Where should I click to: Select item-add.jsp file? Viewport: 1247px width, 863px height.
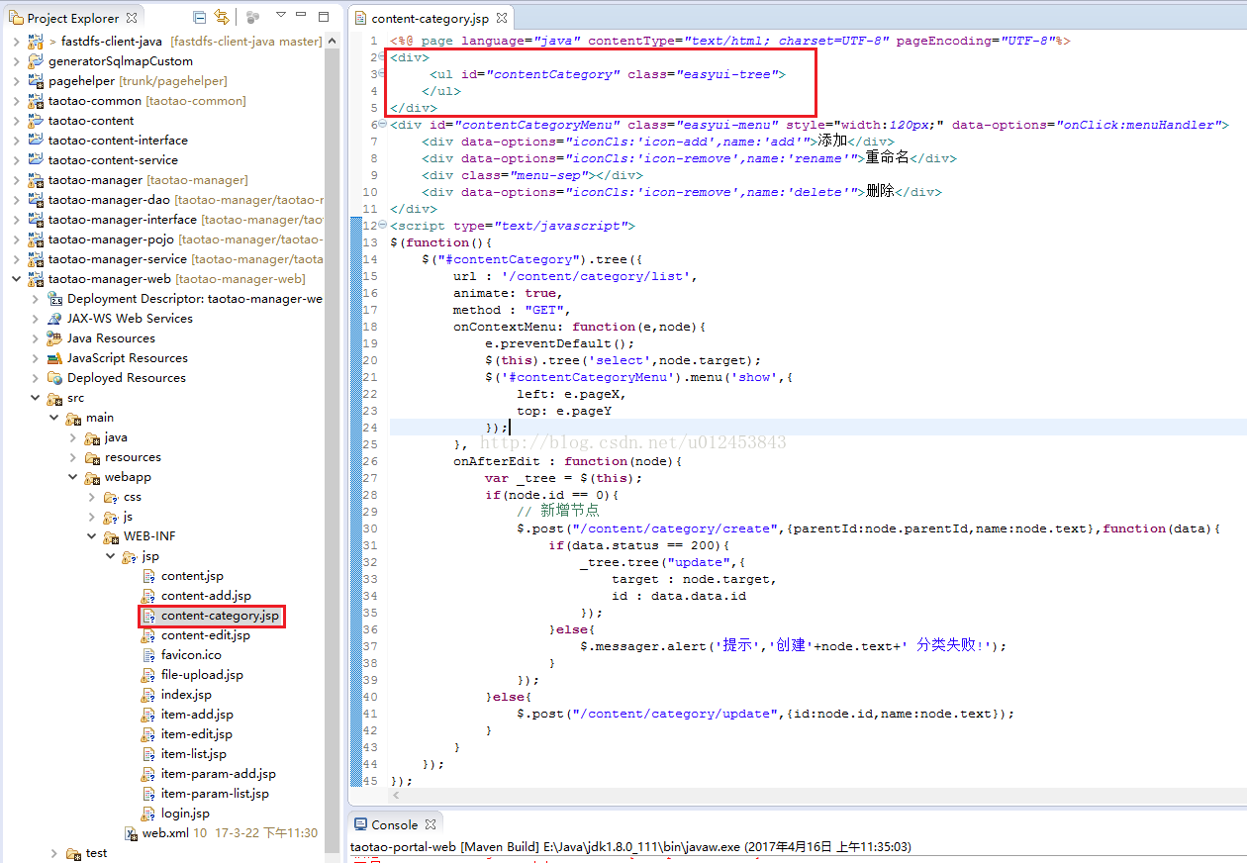[x=197, y=714]
